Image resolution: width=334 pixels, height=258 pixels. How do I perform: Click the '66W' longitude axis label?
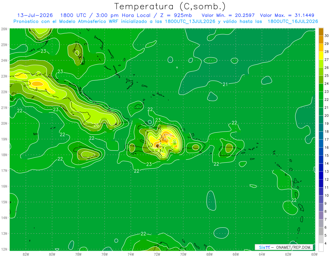(x=235, y=254)
